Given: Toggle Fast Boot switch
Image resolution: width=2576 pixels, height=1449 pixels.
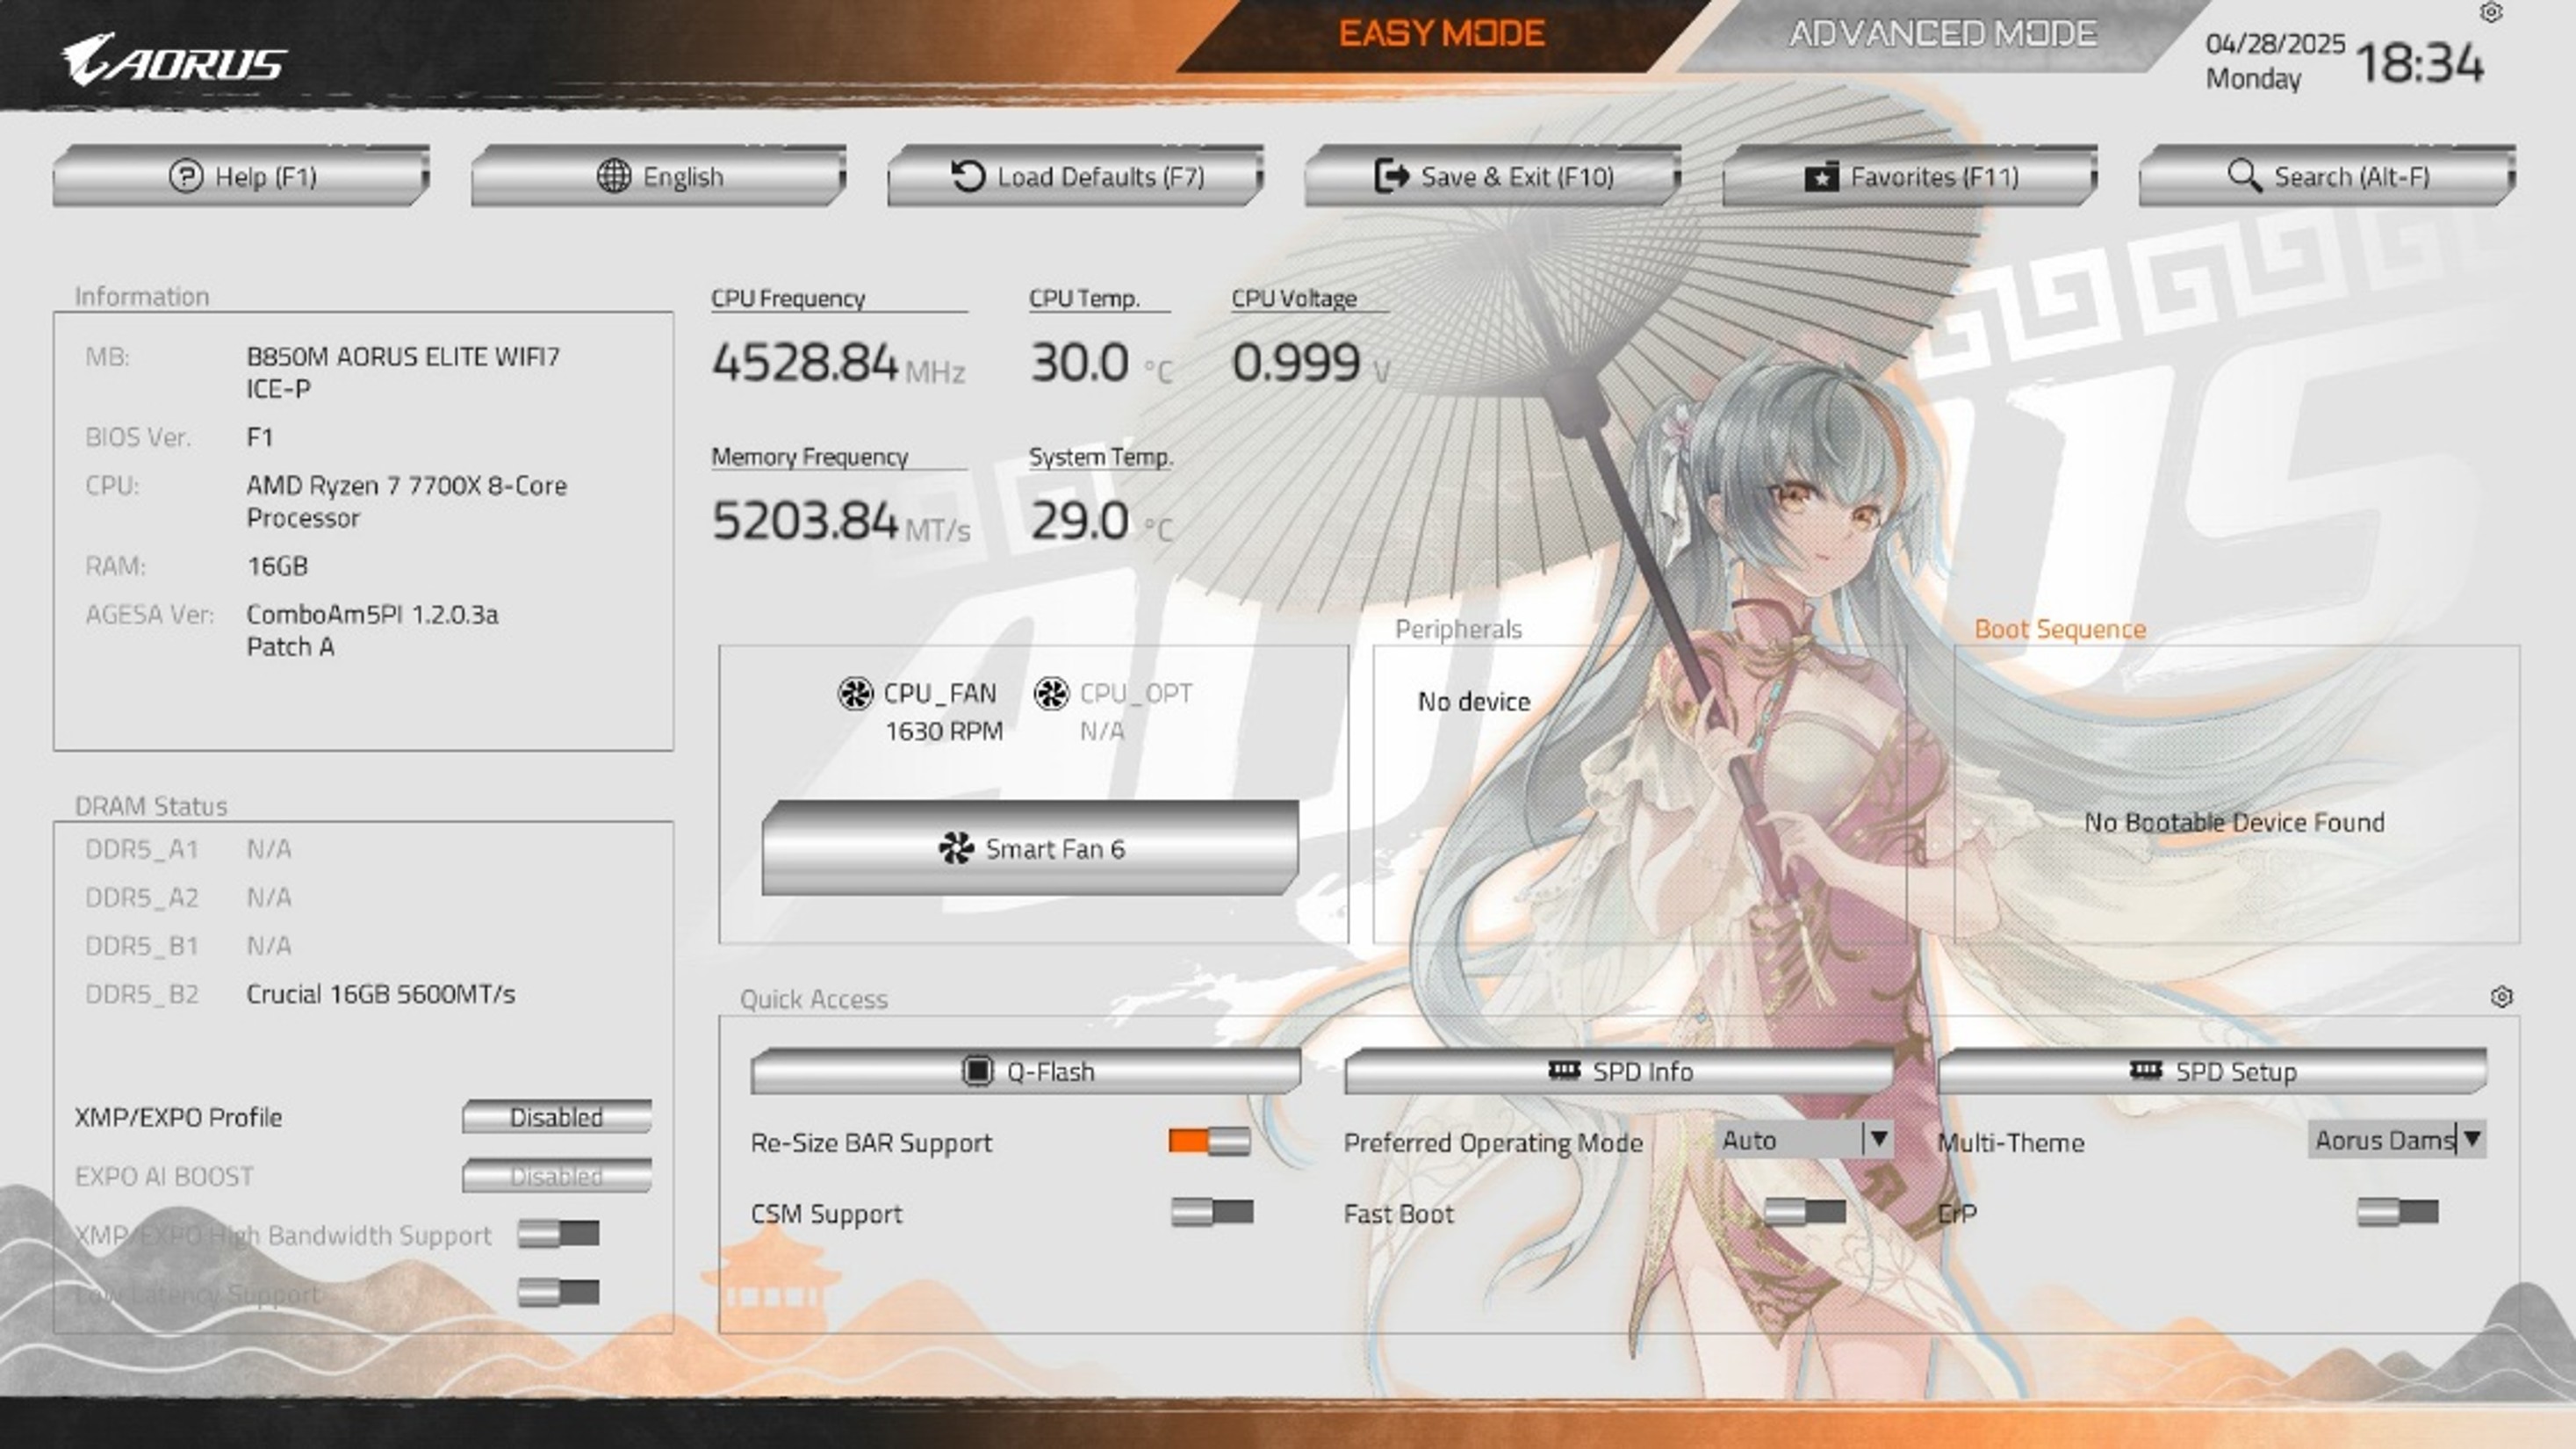Looking at the screenshot, I should coord(1805,1212).
